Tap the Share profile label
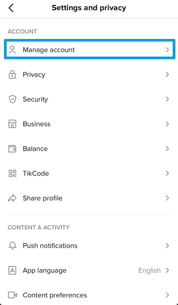This screenshot has width=178, height=305. click(x=42, y=198)
